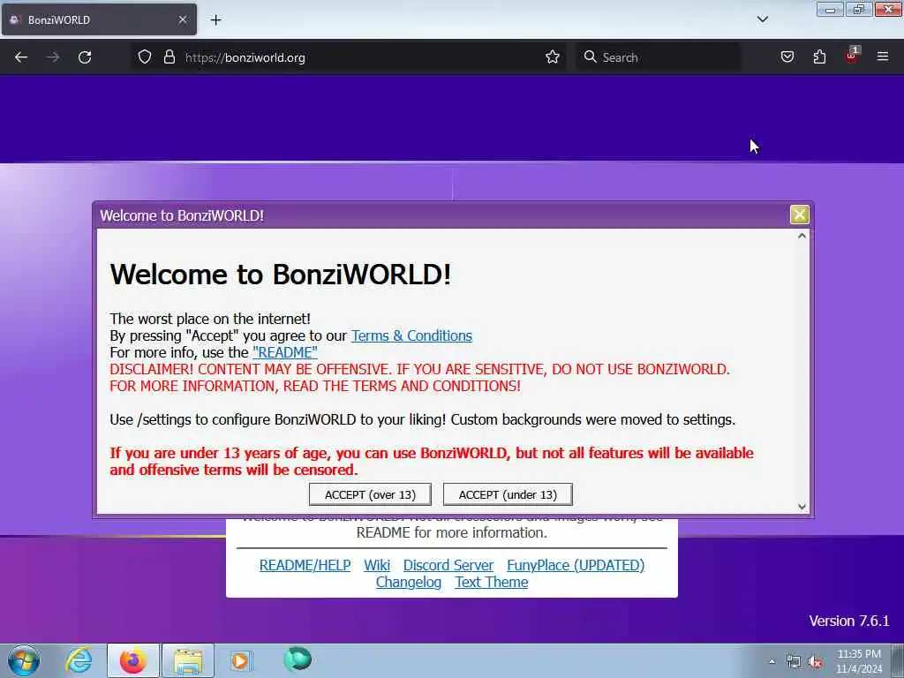904x678 pixels.
Task: Open the Terms & Conditions link
Action: coord(411,335)
